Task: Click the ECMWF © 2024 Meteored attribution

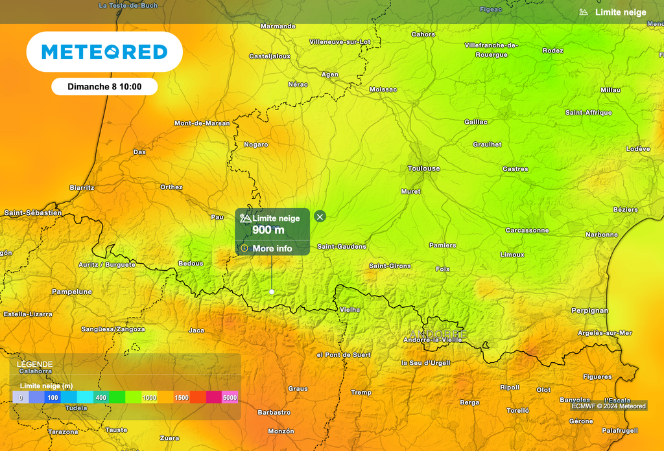Action: 608,406
